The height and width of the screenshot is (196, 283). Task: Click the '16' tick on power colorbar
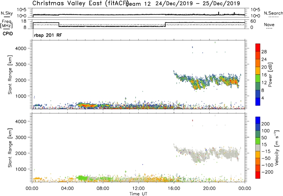(264, 75)
